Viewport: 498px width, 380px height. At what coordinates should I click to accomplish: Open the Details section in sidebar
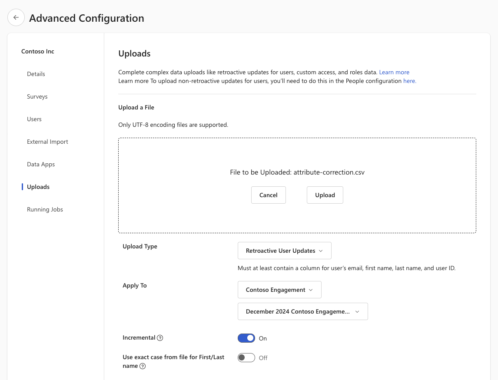[x=36, y=74]
